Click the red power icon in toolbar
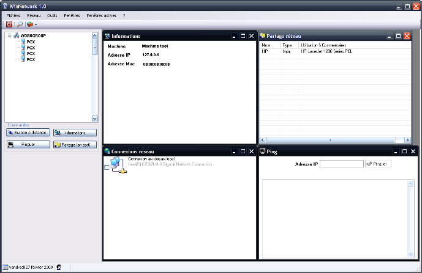Screen dimensions: 422x273 [x=9, y=24]
